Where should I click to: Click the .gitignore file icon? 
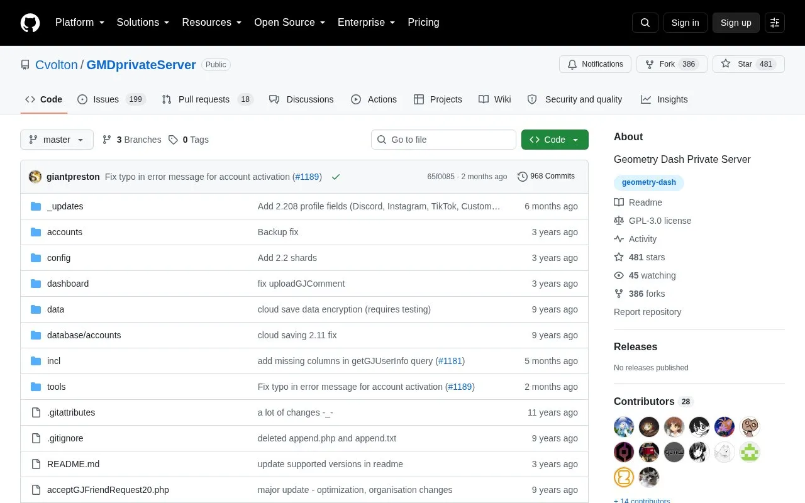pyautogui.click(x=36, y=438)
